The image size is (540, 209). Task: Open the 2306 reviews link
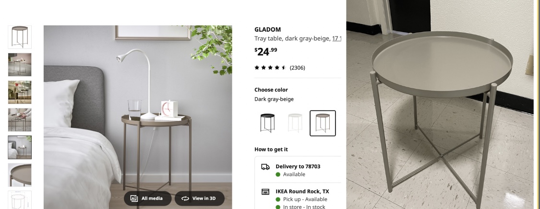coord(298,68)
